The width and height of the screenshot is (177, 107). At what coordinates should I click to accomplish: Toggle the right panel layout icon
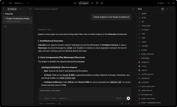pyautogui.click(x=174, y=3)
